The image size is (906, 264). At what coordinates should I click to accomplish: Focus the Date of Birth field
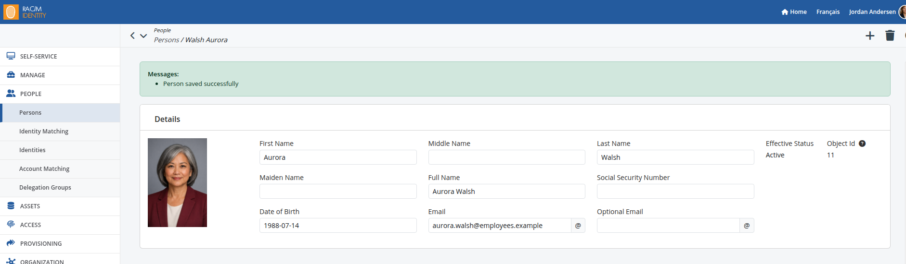pos(338,226)
